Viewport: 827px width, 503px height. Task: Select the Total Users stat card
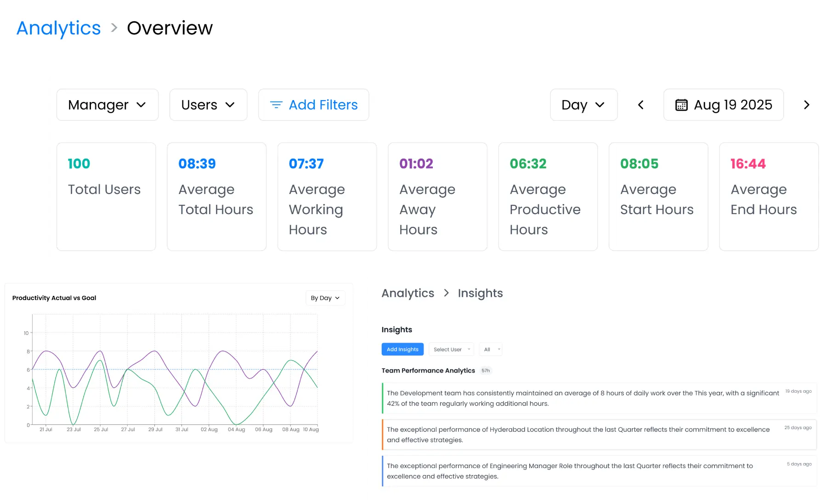[x=106, y=196]
